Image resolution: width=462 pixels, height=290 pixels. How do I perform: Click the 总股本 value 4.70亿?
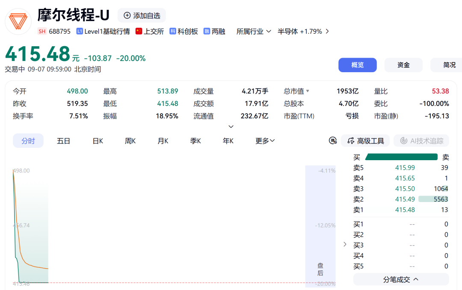pos(349,103)
